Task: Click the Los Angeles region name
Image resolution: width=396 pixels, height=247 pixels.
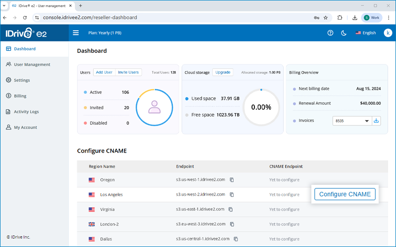Action: [111, 195]
